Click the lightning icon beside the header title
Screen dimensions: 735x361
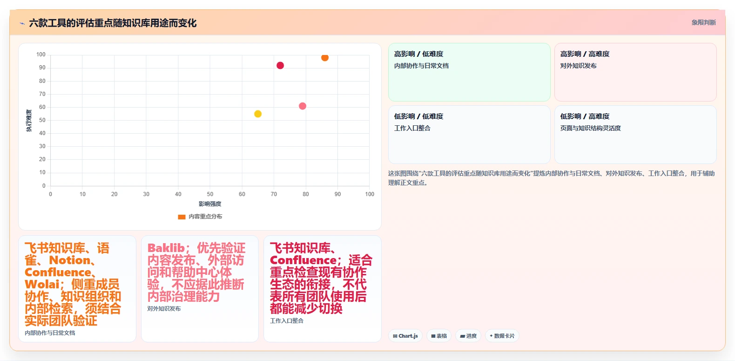click(22, 23)
